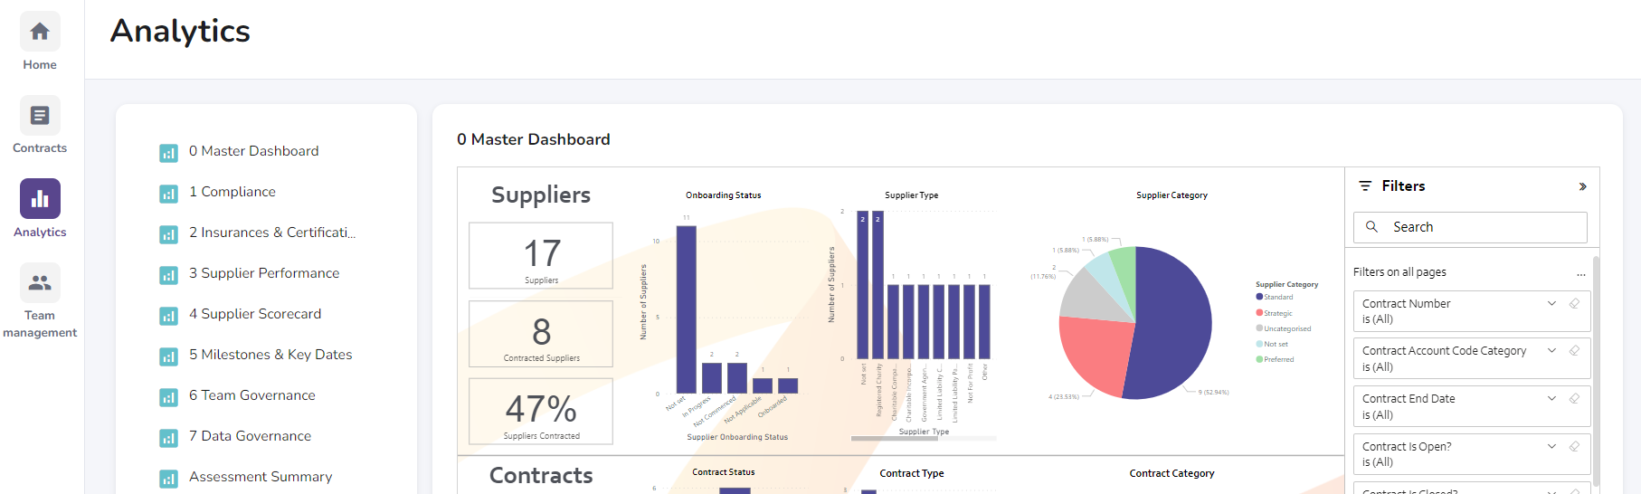
Task: Expand the Contract End Date filter chevron
Action: coord(1551,398)
